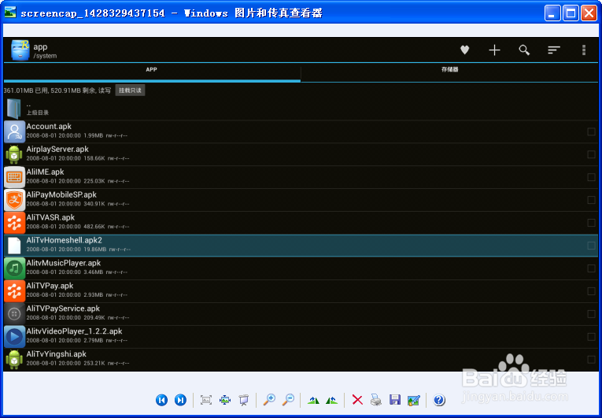Tap the plus add-new icon

(494, 50)
